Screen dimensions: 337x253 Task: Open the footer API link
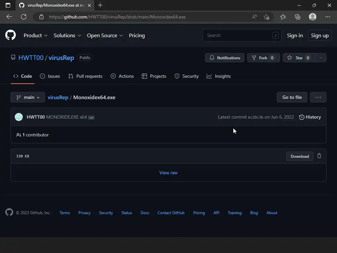click(216, 213)
